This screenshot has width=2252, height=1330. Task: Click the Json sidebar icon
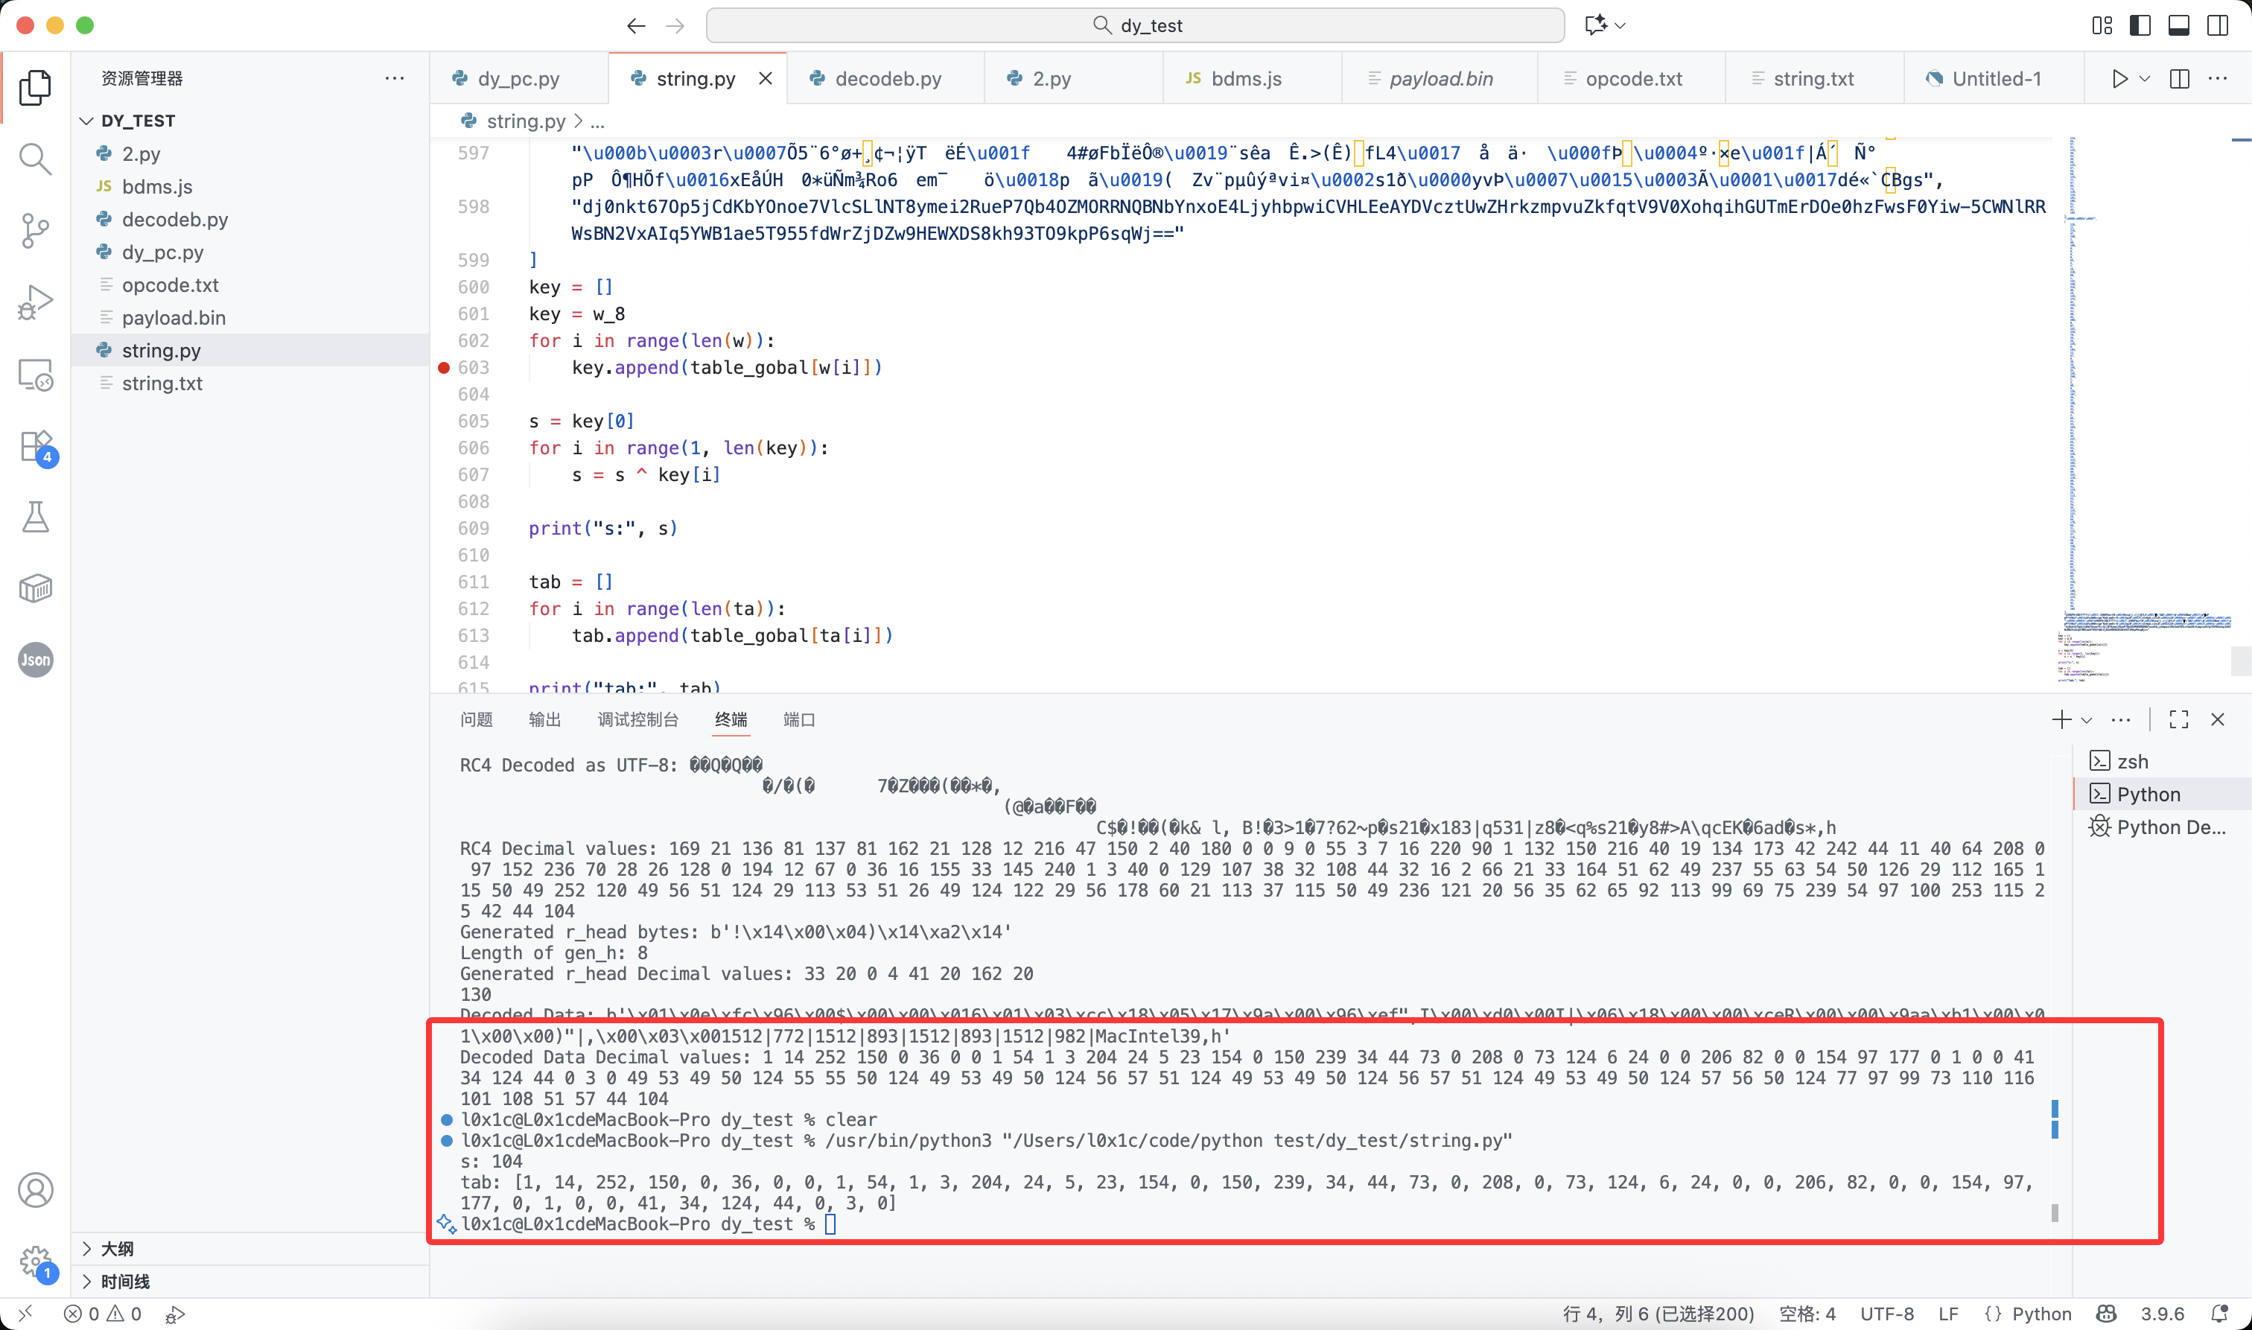click(x=35, y=660)
